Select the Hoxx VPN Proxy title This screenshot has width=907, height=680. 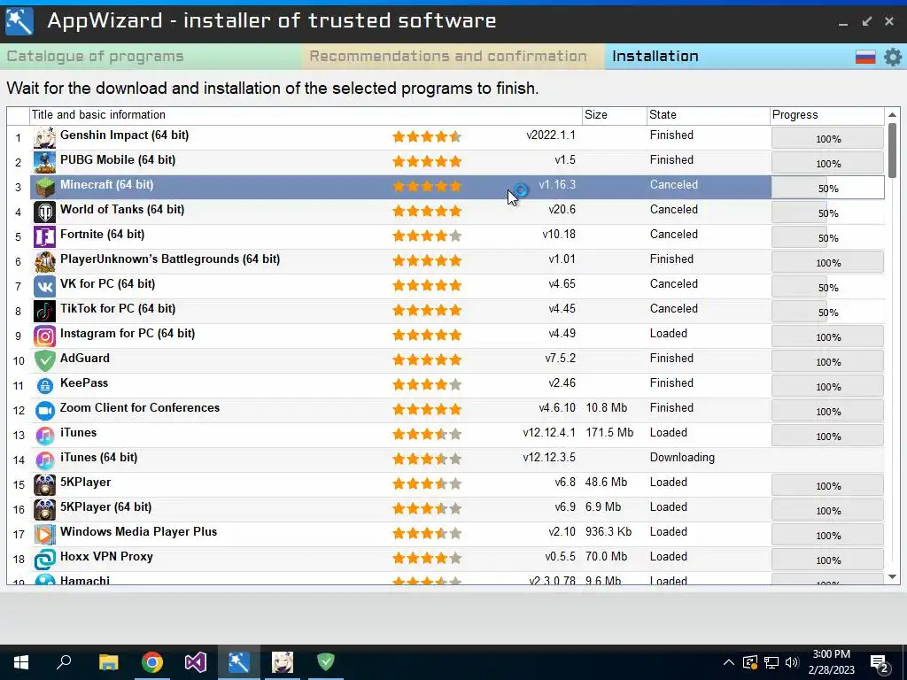[x=106, y=557]
